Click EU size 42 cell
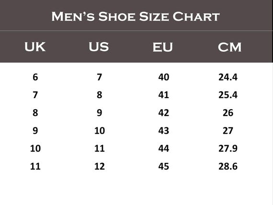 click(x=163, y=113)
